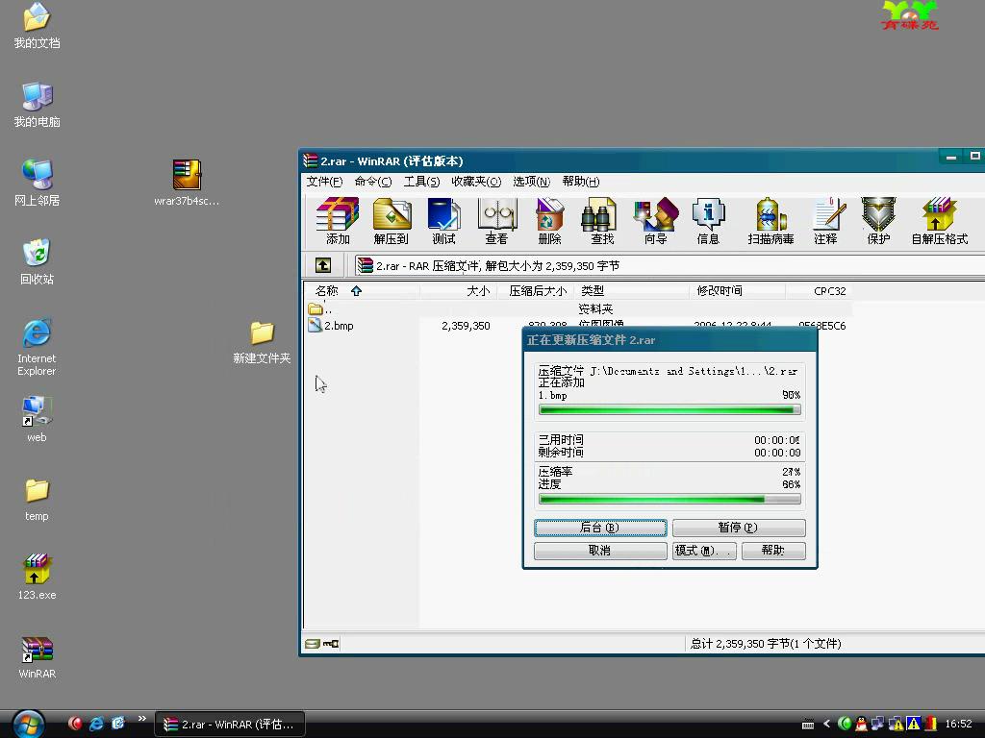The height and width of the screenshot is (738, 985).
Task: Launch Internet Explorer from quick launch
Action: point(96,724)
